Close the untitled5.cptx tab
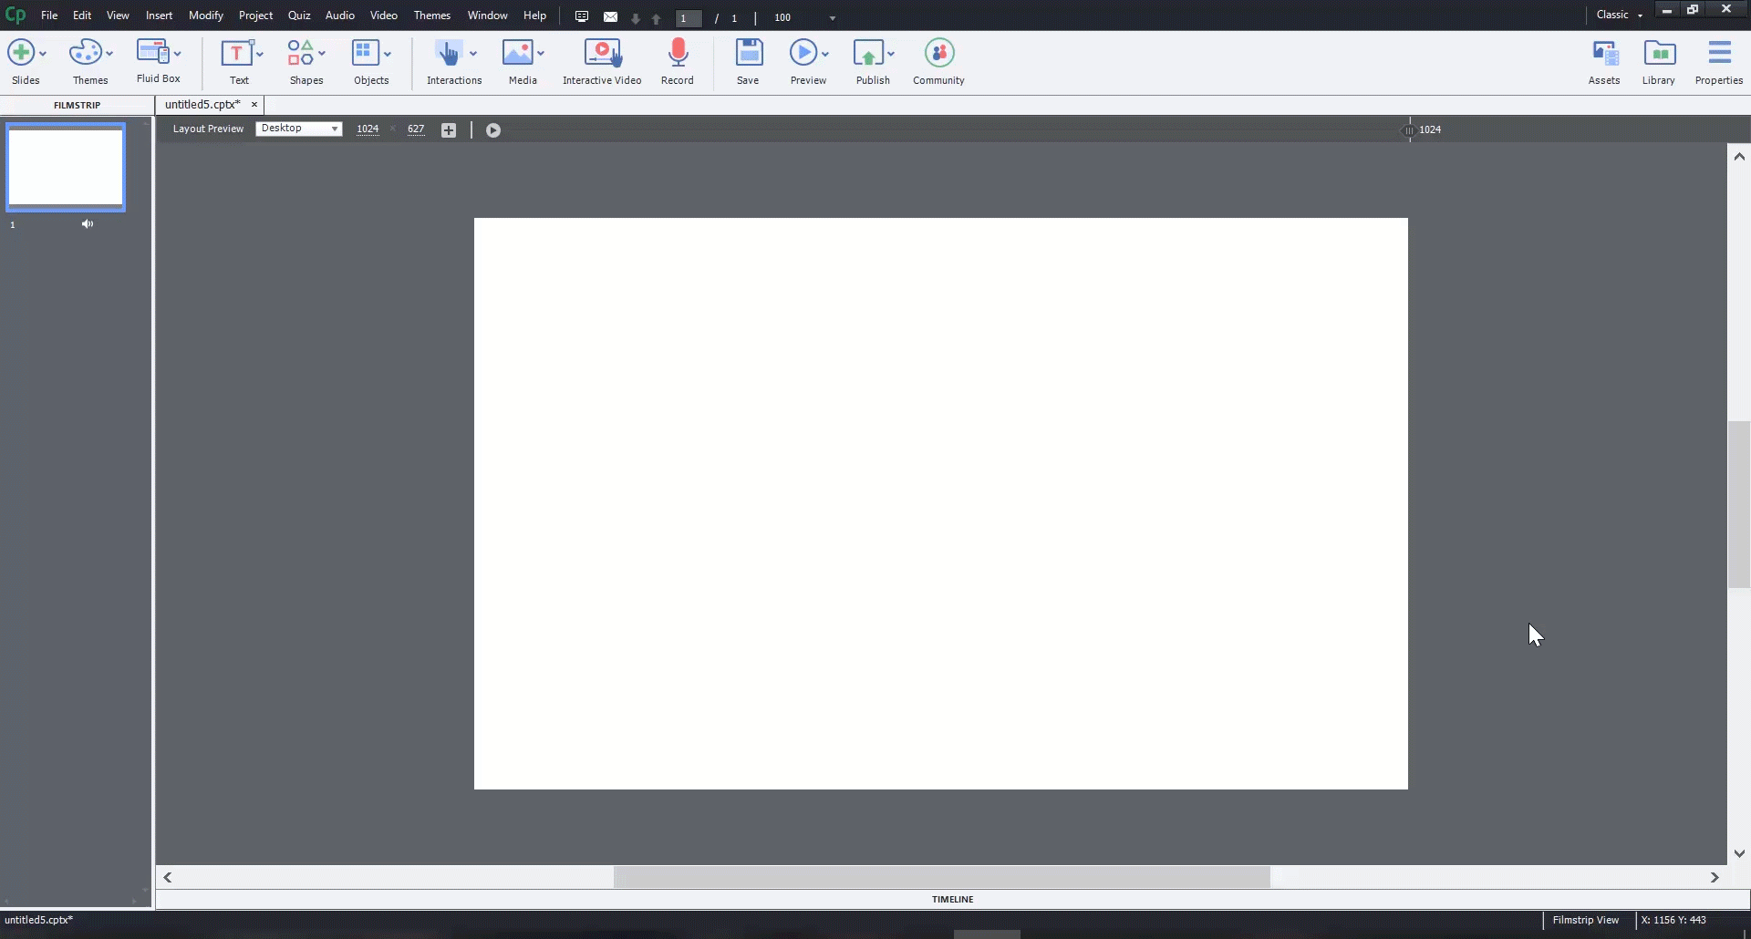Screen dimensions: 1751x939 coord(254,105)
